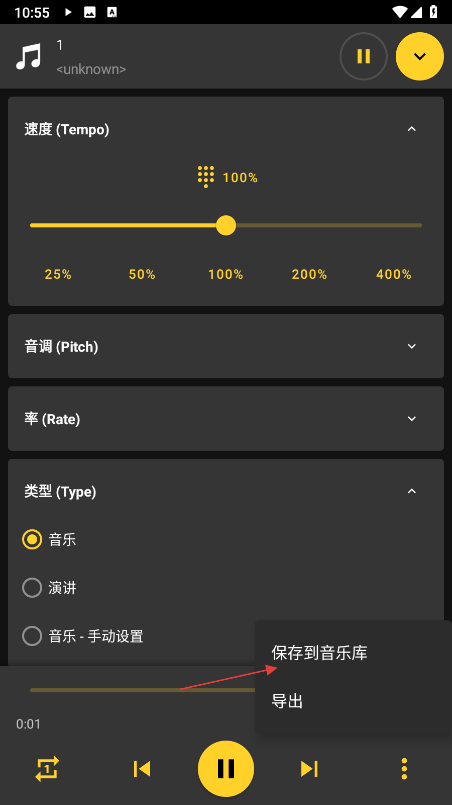Select the 演讲 radio option
This screenshot has width=452, height=805.
[32, 588]
